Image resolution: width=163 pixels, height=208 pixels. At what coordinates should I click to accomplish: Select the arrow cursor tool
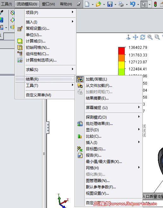coord(144,4)
